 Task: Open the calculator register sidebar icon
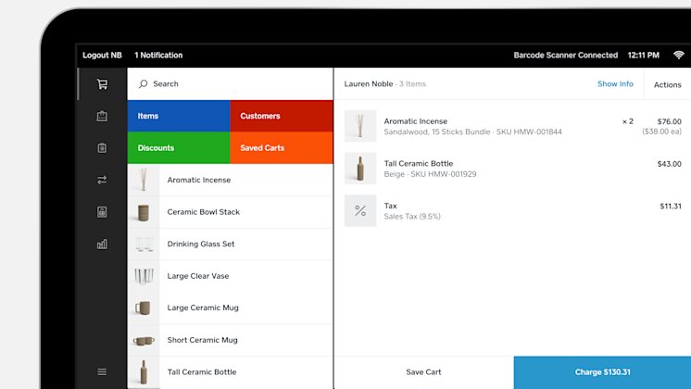(102, 212)
